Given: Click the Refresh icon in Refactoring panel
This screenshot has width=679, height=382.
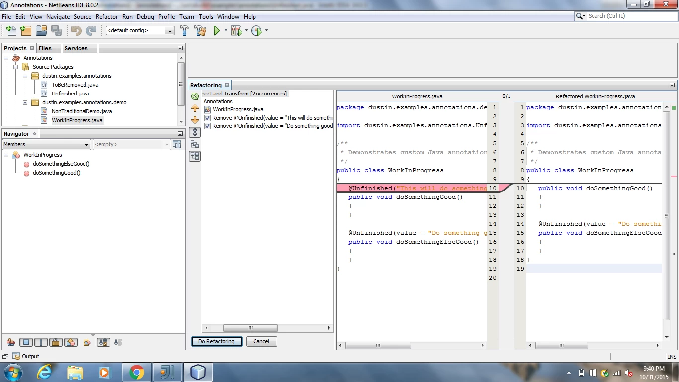Looking at the screenshot, I should click(x=195, y=96).
